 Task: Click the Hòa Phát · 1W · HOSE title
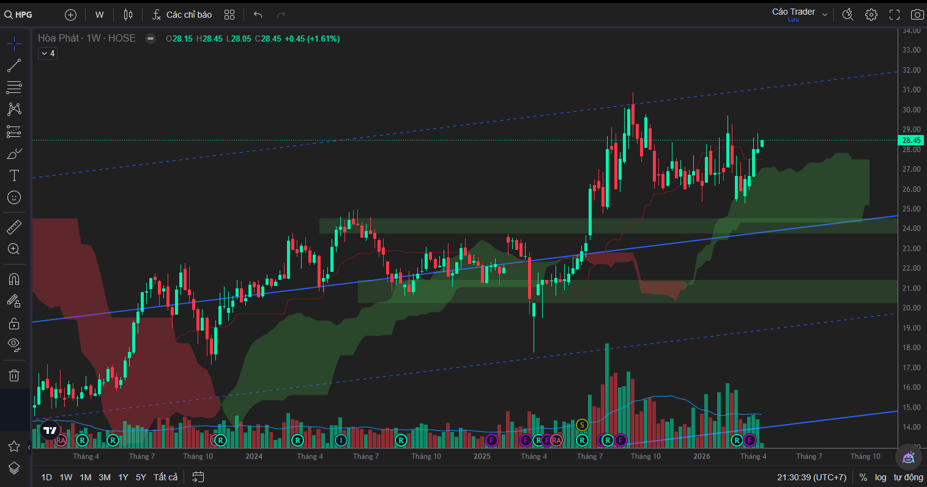[x=87, y=38]
